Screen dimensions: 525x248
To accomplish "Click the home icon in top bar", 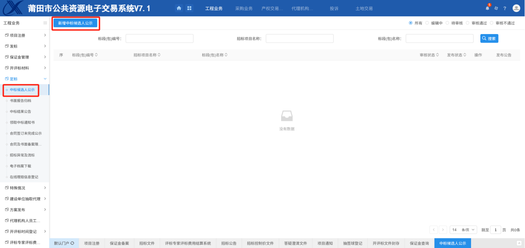I will click(x=179, y=8).
